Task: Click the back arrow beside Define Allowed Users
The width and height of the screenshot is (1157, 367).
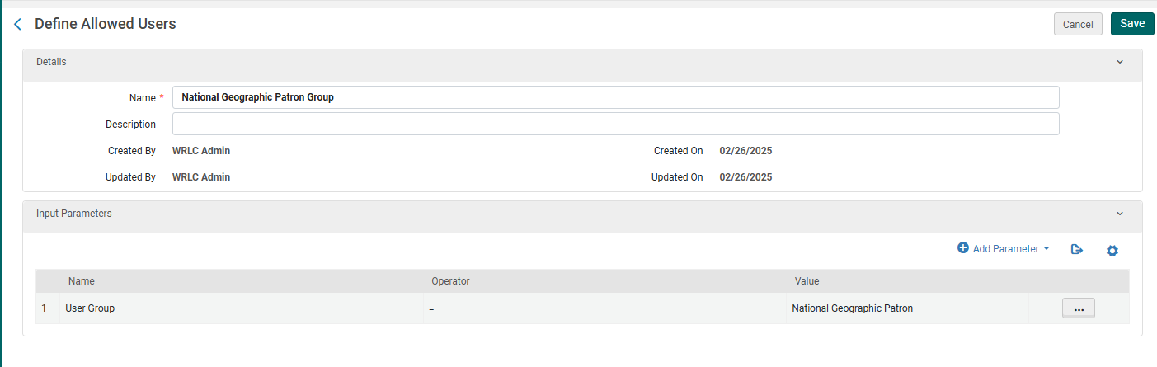Action: [17, 25]
